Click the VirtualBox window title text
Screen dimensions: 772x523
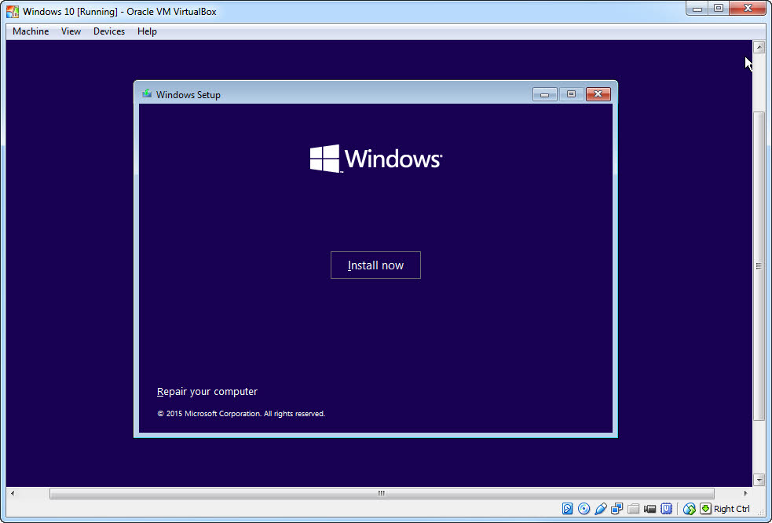(x=119, y=11)
